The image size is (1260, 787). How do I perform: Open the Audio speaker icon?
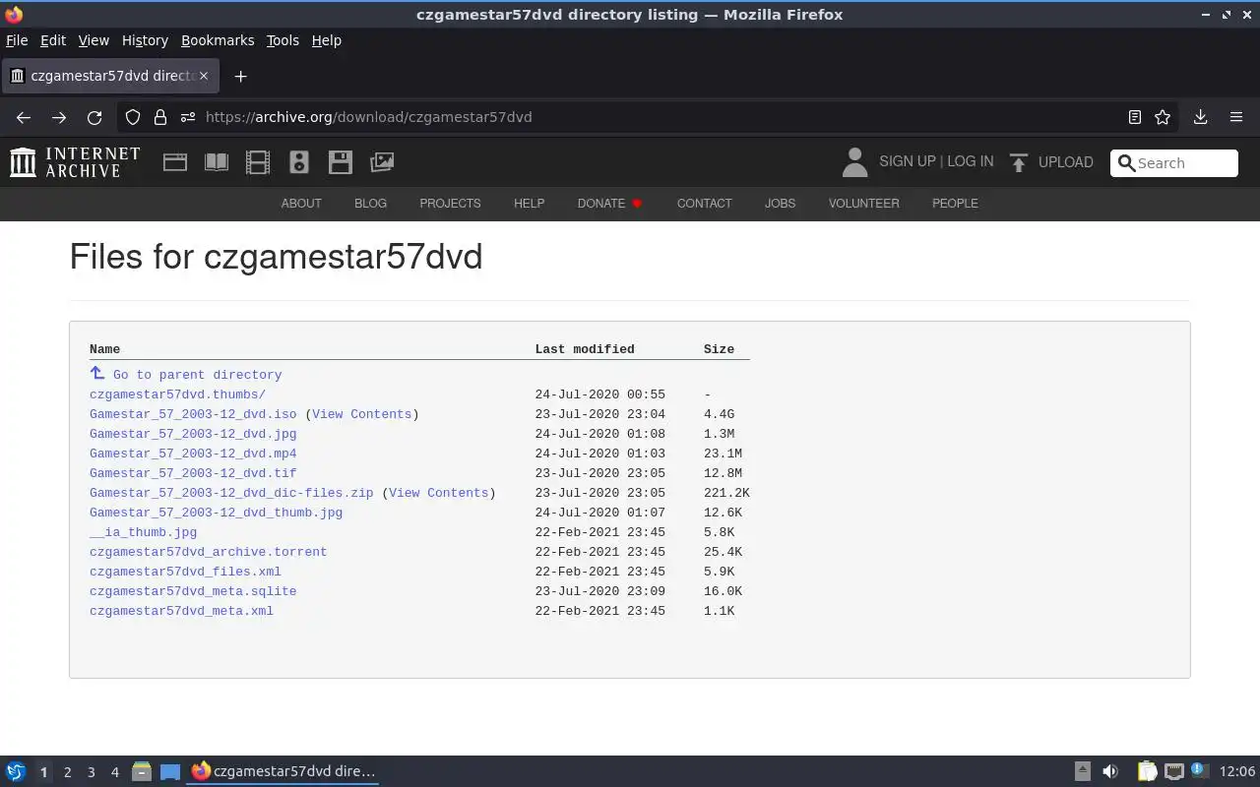pyautogui.click(x=299, y=162)
